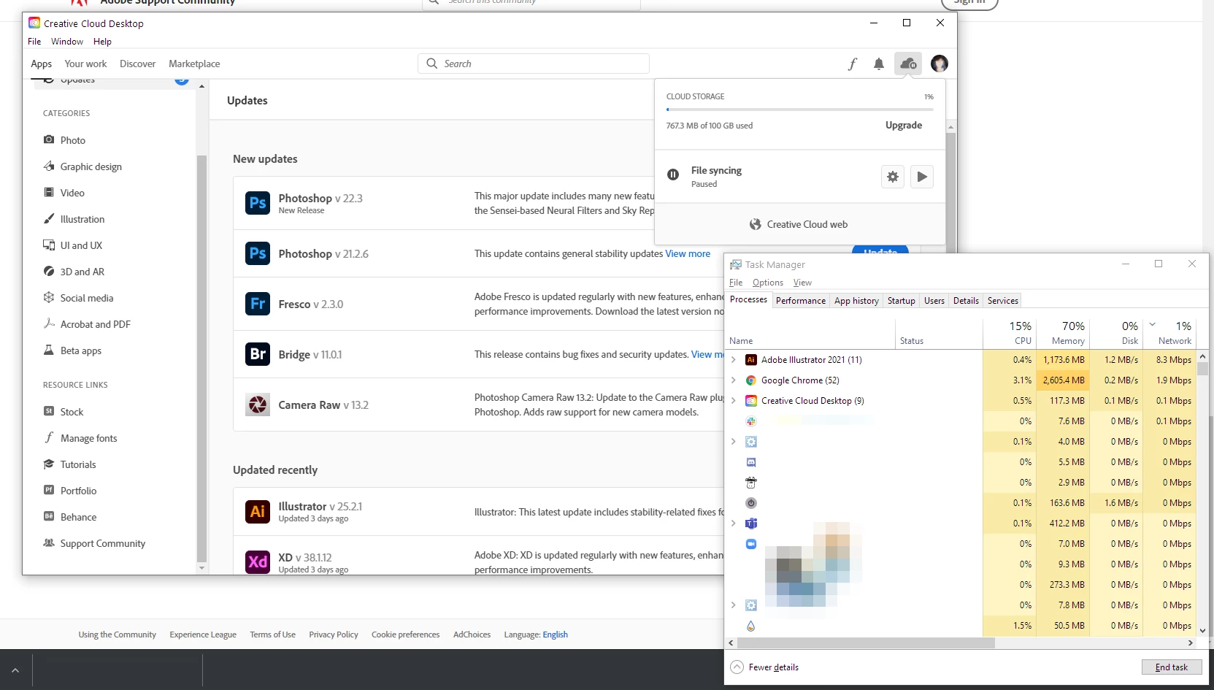Open the Stock resource link
The height and width of the screenshot is (690, 1214).
coord(63,412)
